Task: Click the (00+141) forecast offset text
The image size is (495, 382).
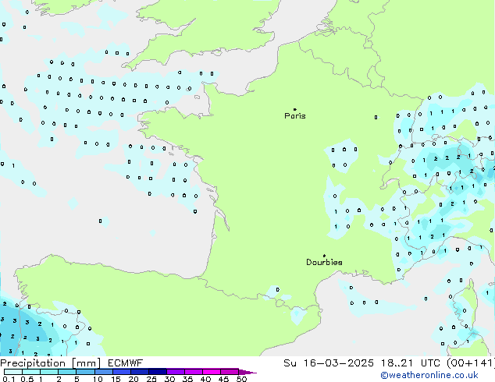Action: coord(471,363)
